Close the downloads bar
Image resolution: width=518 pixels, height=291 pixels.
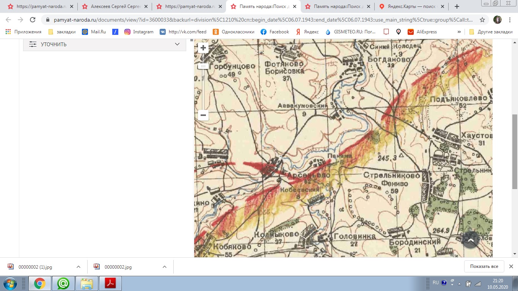click(x=511, y=266)
